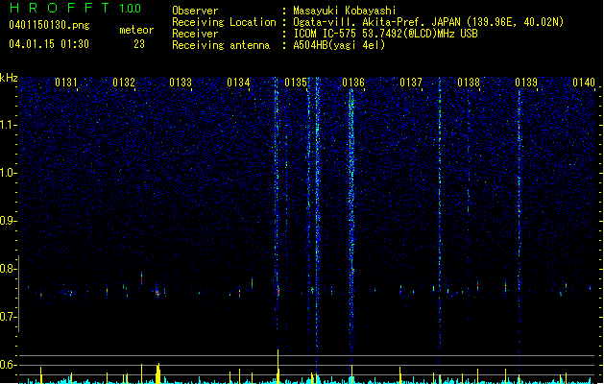Click the date stamp 04.01.15 01:30
The image size is (604, 384).
pos(49,44)
